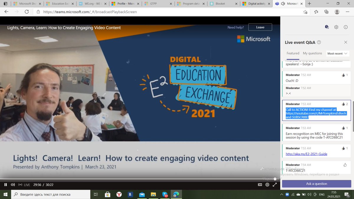
Task: Close the Live event Q&A panel
Action: (x=346, y=42)
